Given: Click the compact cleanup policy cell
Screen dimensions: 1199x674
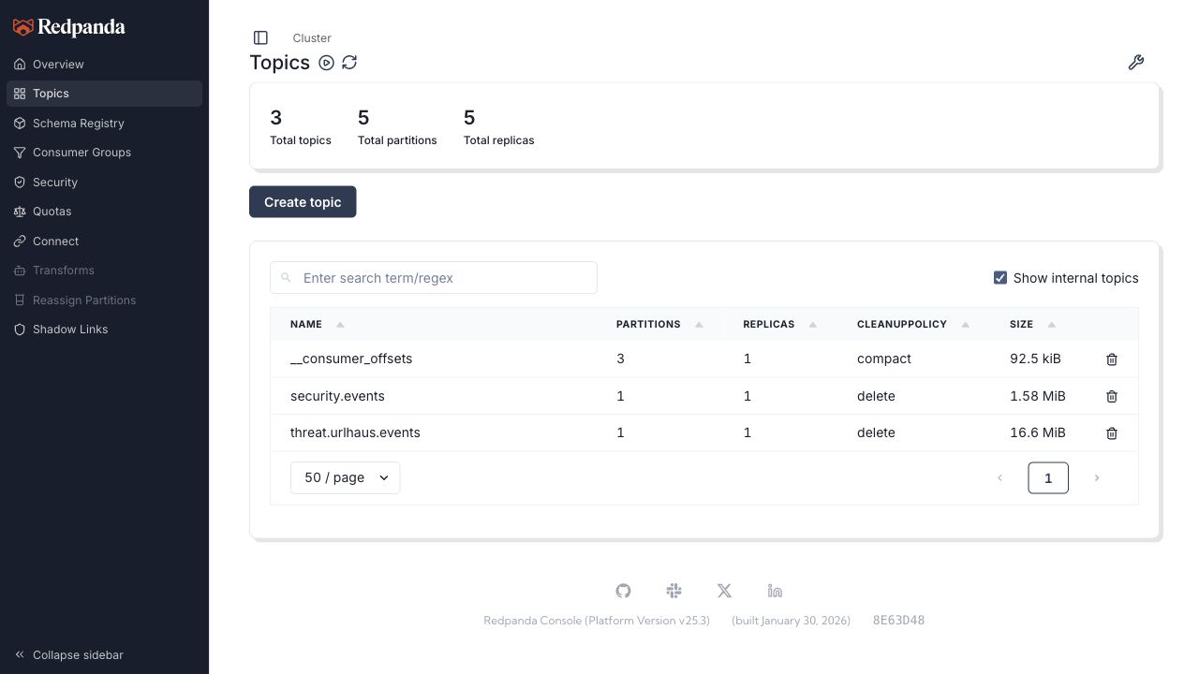Looking at the screenshot, I should coord(884,359).
